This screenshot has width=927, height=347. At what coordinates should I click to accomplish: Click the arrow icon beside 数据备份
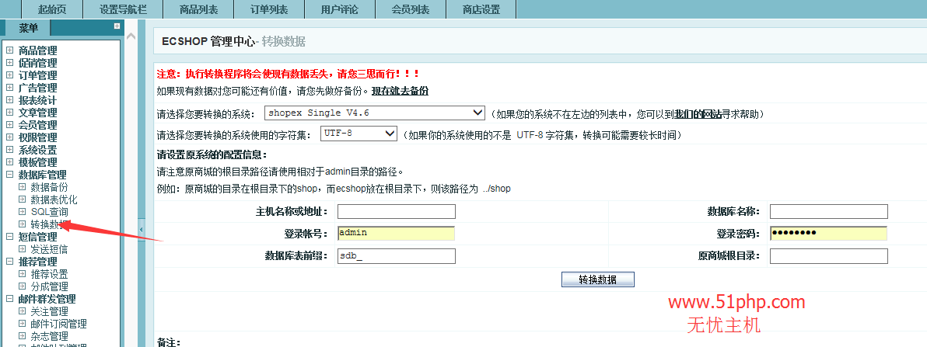pyautogui.click(x=23, y=187)
